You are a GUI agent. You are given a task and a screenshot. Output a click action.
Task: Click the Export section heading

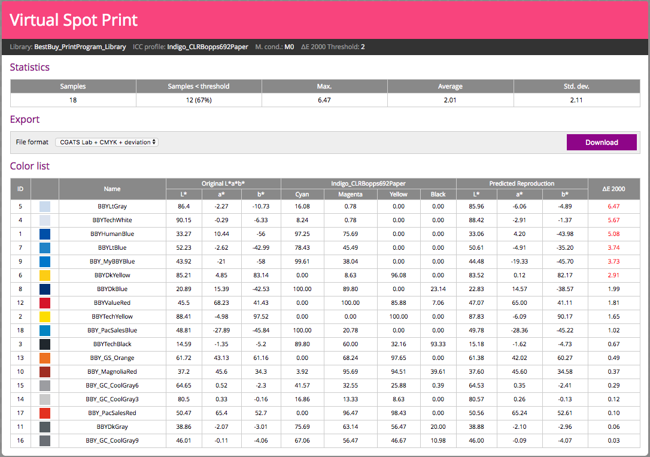[25, 119]
